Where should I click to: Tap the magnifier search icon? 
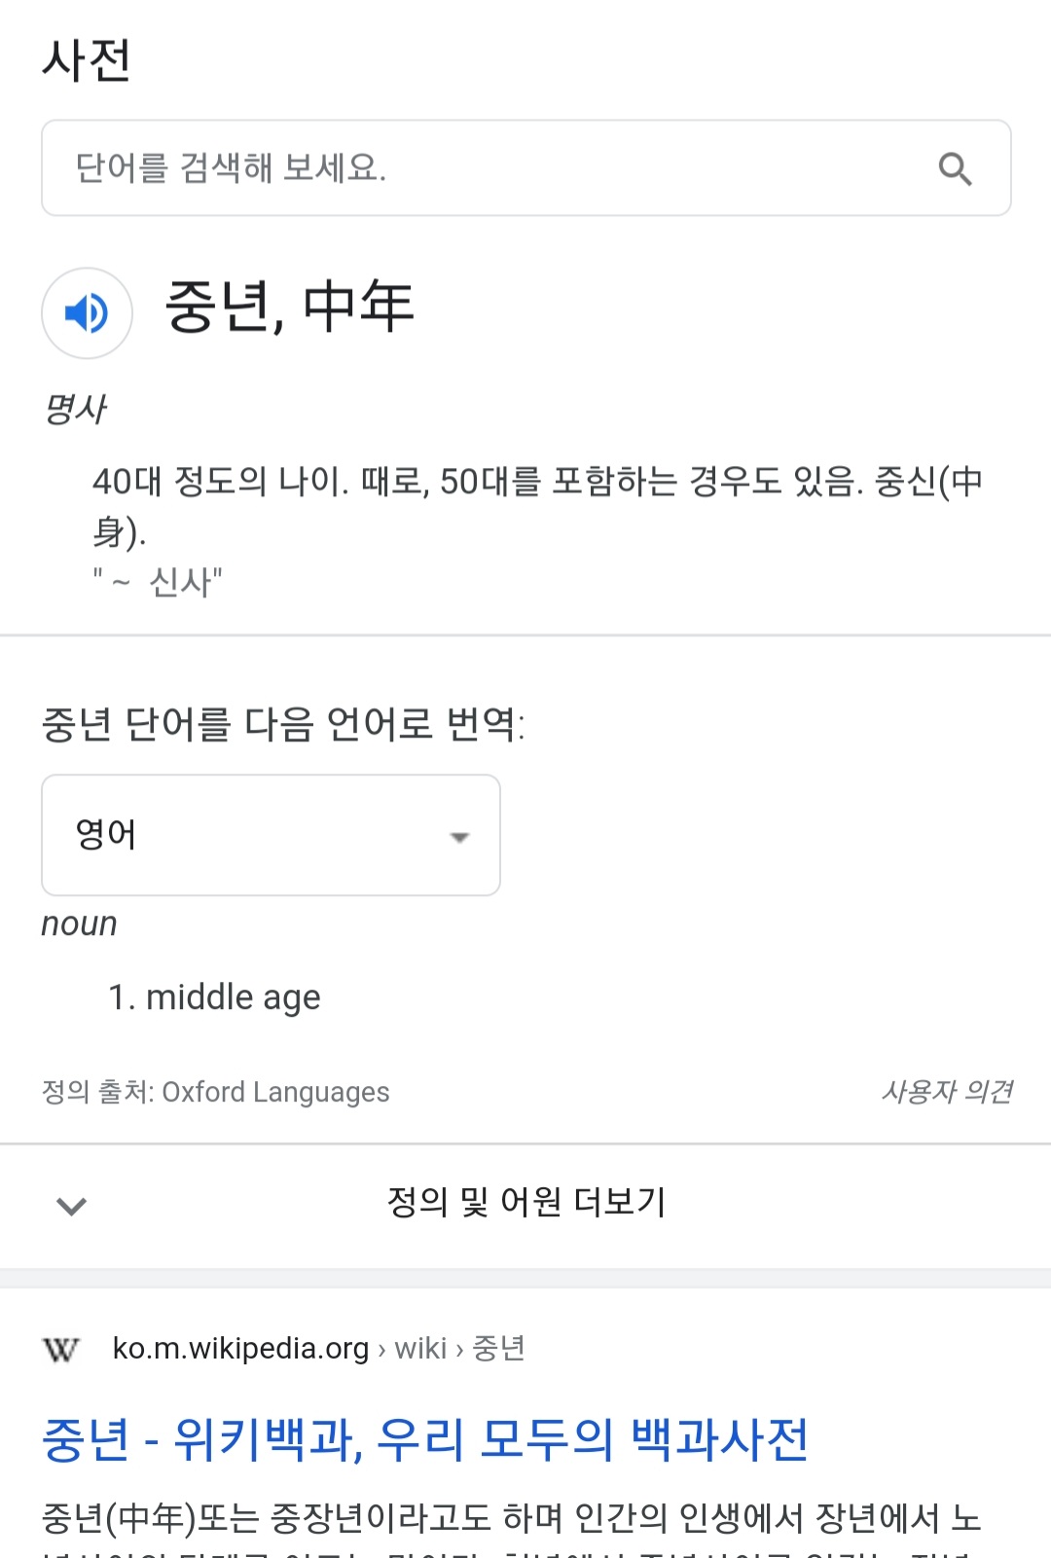click(x=955, y=169)
